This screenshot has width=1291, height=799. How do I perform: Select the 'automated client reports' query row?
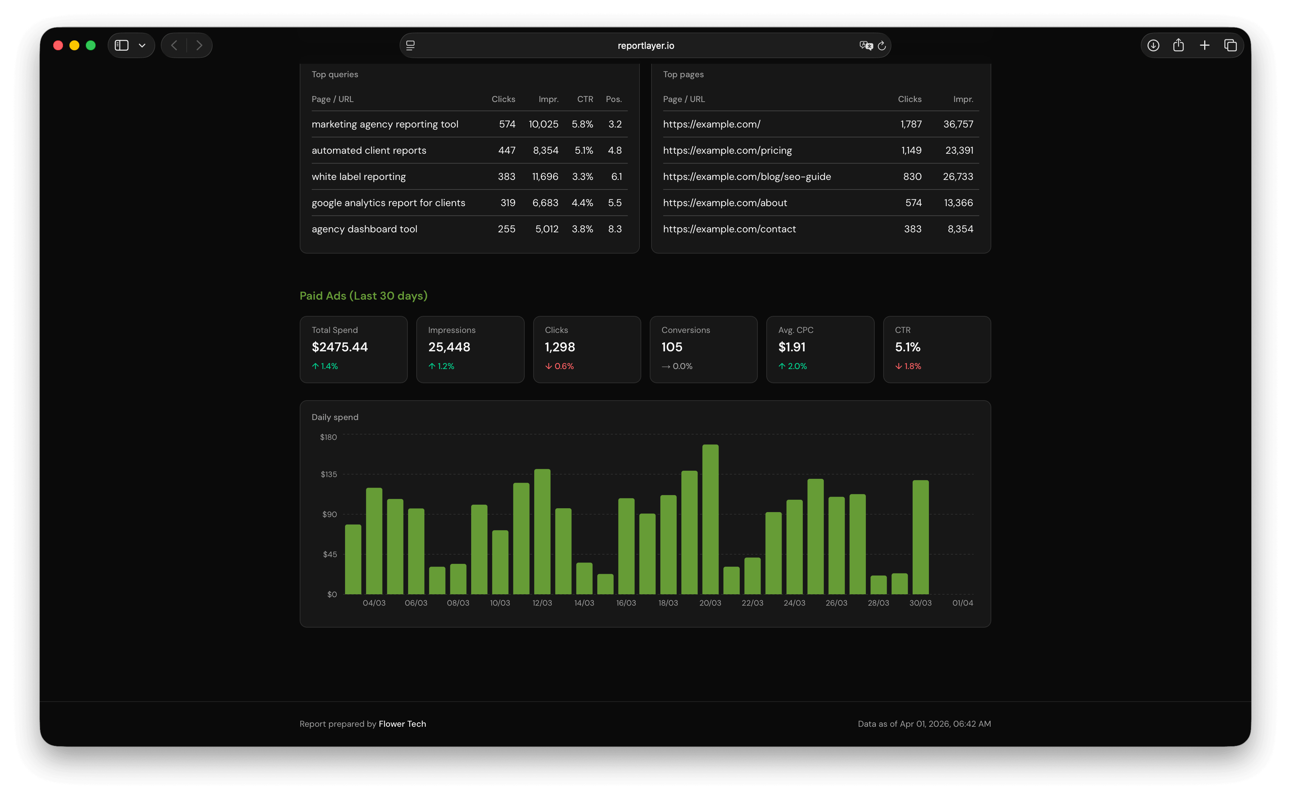coord(469,151)
